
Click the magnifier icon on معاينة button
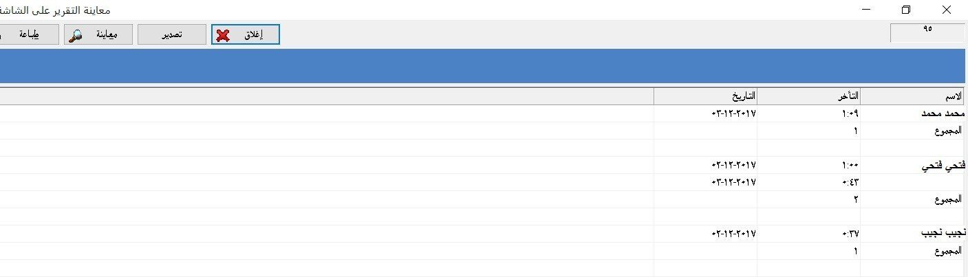tap(78, 35)
